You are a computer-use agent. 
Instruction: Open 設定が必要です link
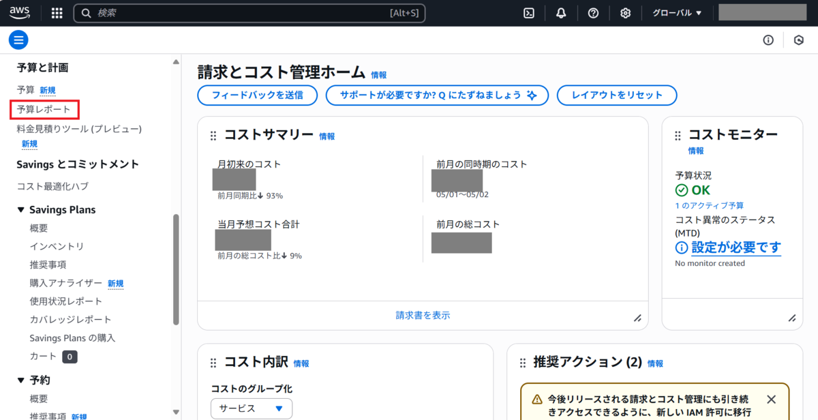[736, 247]
